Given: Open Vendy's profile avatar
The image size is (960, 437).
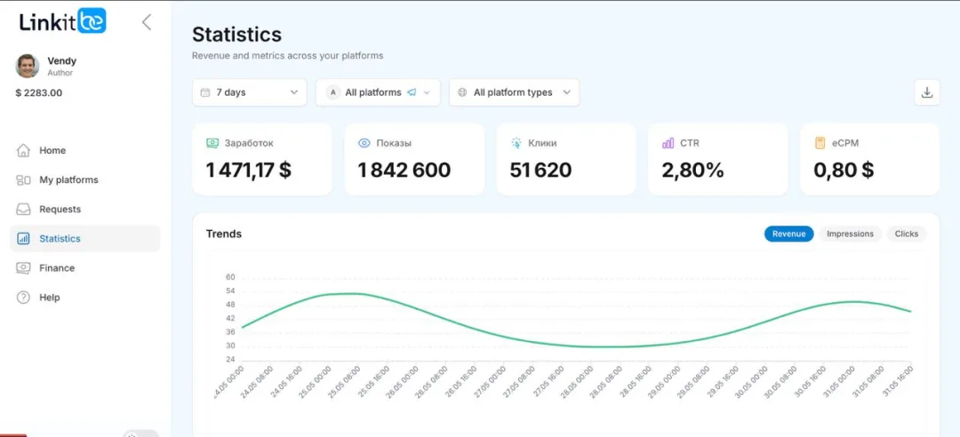Looking at the screenshot, I should pos(28,66).
